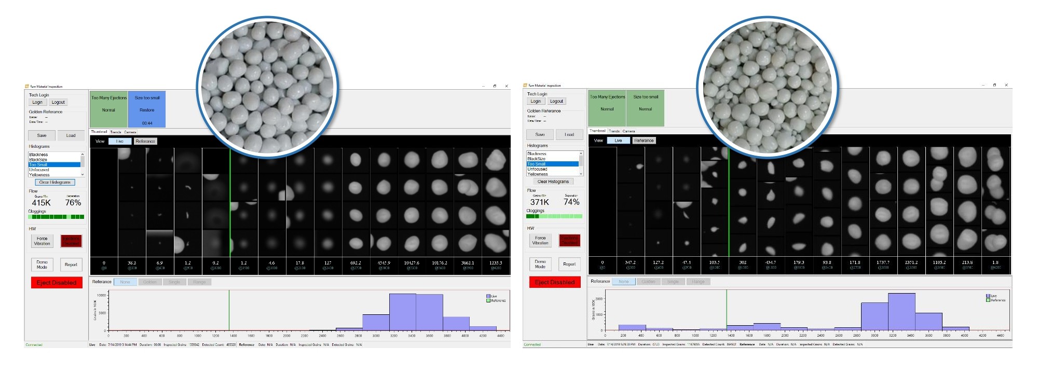Minimize the left inspection window

coord(483,86)
